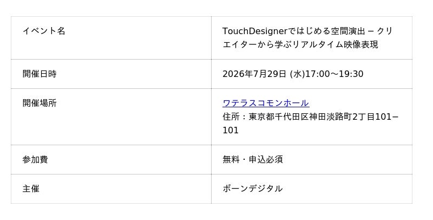Click the TouchDesigner event title text

pos(307,38)
